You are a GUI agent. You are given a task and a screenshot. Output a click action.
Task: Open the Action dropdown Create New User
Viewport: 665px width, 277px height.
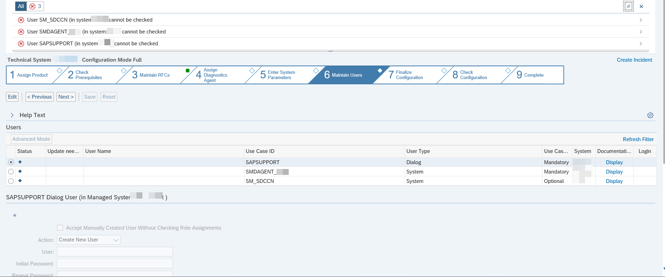coord(89,240)
